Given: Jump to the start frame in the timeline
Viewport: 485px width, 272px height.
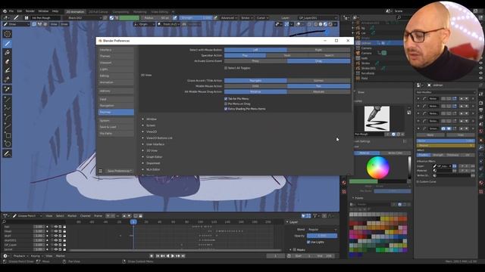Looking at the screenshot, I should [x=158, y=255].
